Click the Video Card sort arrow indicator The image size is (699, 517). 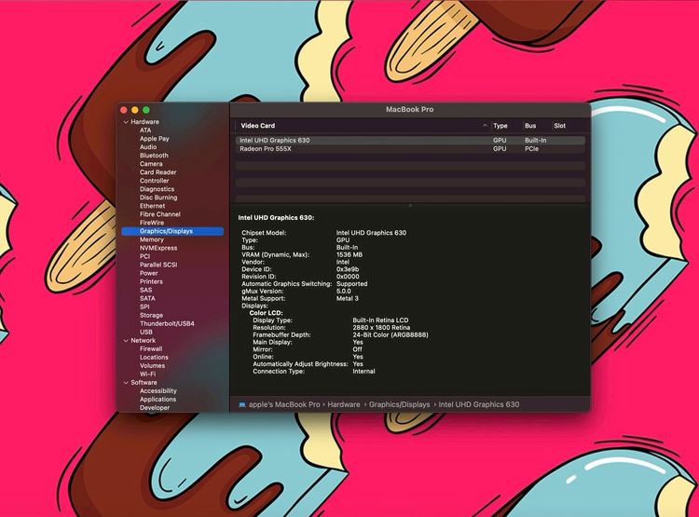pos(485,126)
